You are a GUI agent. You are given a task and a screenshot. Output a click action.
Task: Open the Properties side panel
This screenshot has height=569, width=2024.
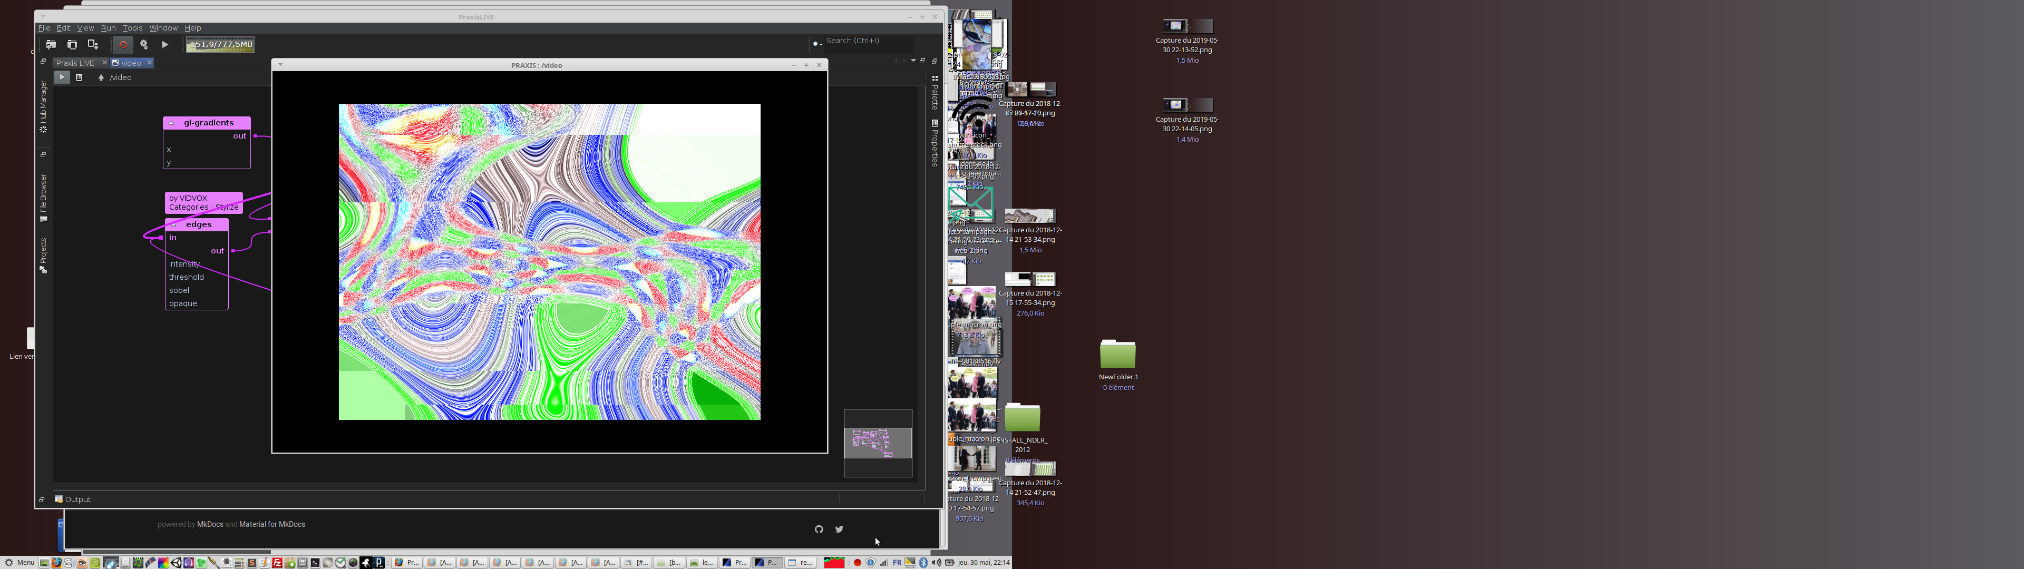pos(934,143)
